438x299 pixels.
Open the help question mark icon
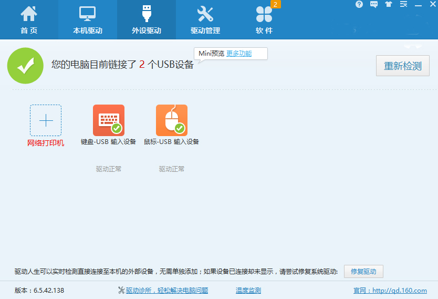[359, 4]
